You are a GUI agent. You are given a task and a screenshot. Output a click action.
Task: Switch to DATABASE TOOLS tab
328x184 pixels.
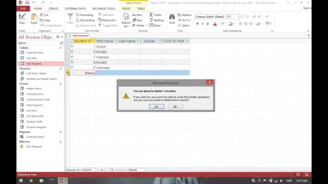[x=104, y=8]
